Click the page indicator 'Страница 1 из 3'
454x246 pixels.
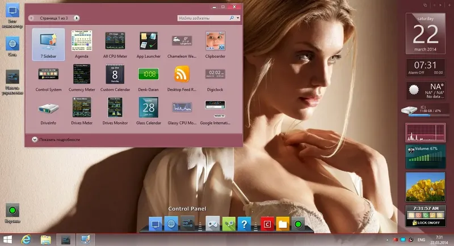(54, 18)
